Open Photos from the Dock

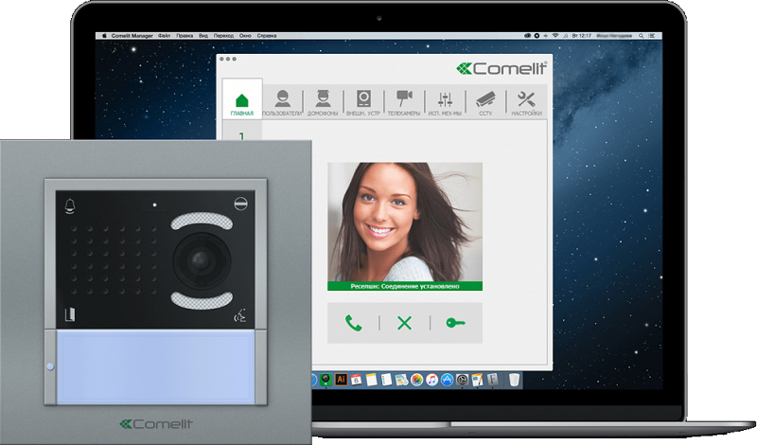pyautogui.click(x=416, y=380)
